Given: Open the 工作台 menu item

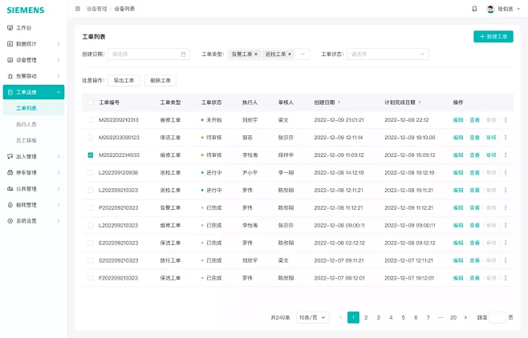Looking at the screenshot, I should pyautogui.click(x=34, y=28).
